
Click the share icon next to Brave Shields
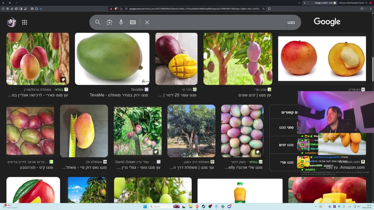(x=121, y=9)
